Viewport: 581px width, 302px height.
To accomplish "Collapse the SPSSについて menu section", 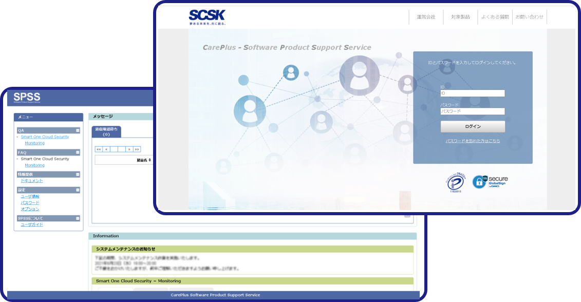I will tap(78, 218).
